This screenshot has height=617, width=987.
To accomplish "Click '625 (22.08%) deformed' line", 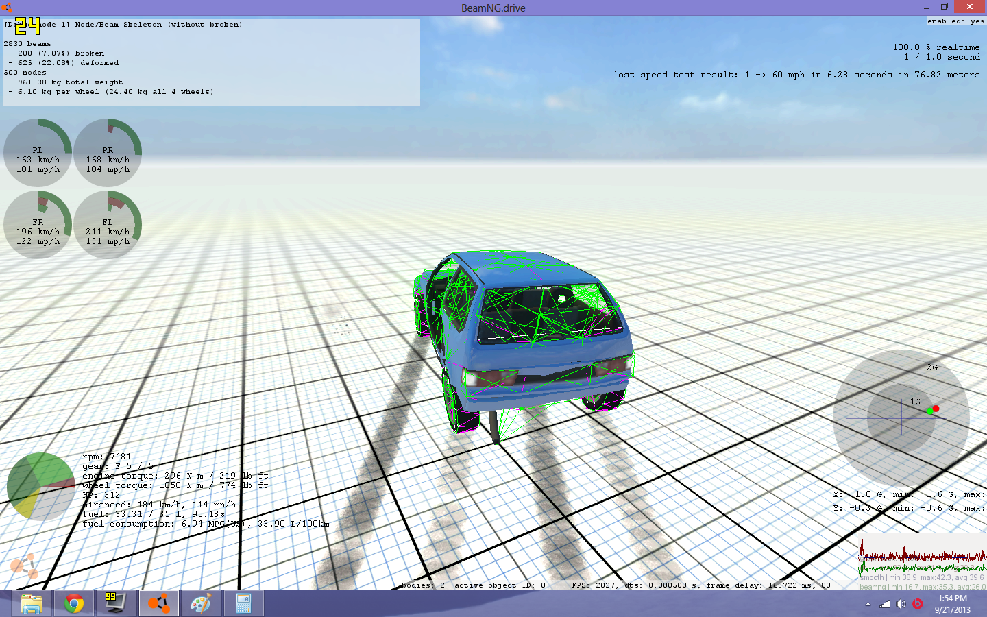I will click(68, 63).
